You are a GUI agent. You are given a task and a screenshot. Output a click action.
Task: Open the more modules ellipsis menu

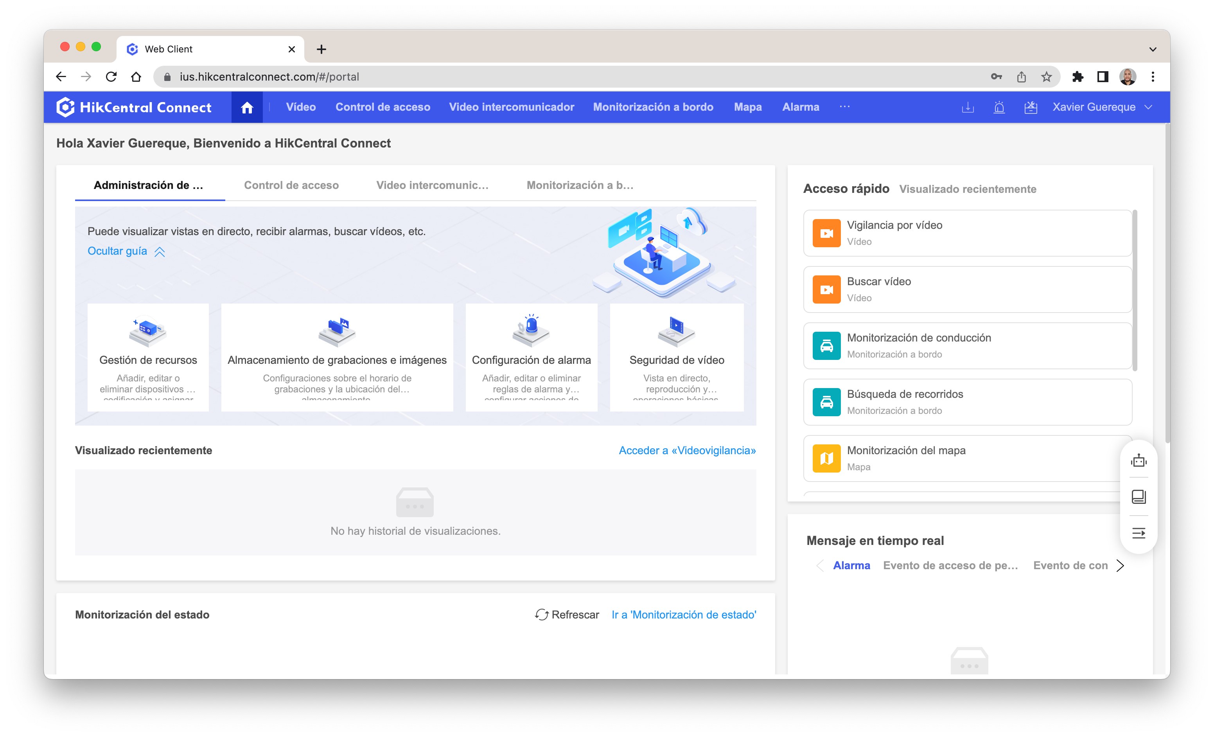point(844,106)
